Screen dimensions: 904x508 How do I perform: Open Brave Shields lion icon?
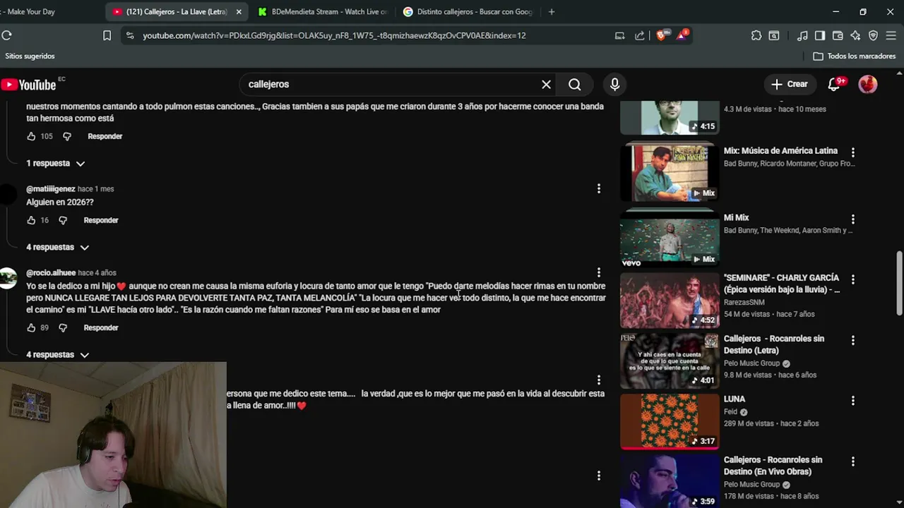(661, 35)
